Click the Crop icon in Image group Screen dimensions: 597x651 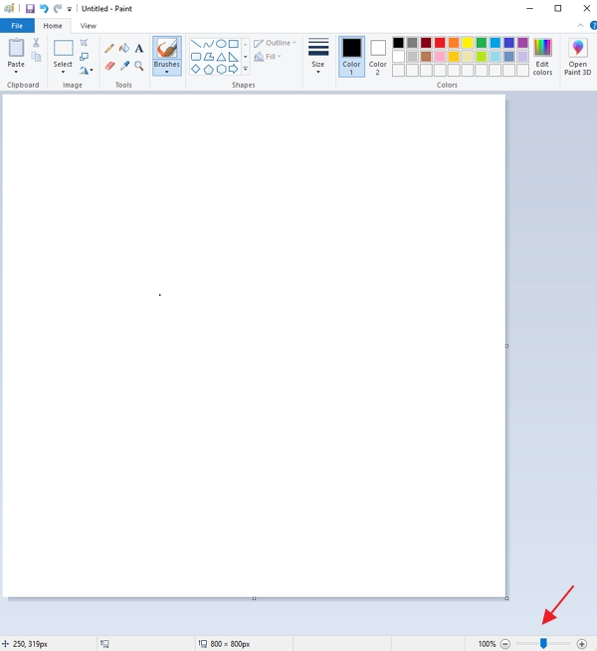pyautogui.click(x=84, y=43)
